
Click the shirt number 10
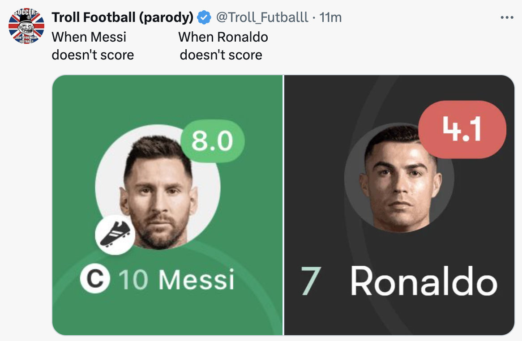click(x=133, y=279)
